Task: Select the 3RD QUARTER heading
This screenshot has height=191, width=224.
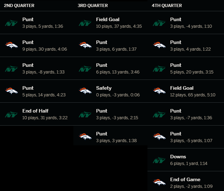Action: pos(93,6)
